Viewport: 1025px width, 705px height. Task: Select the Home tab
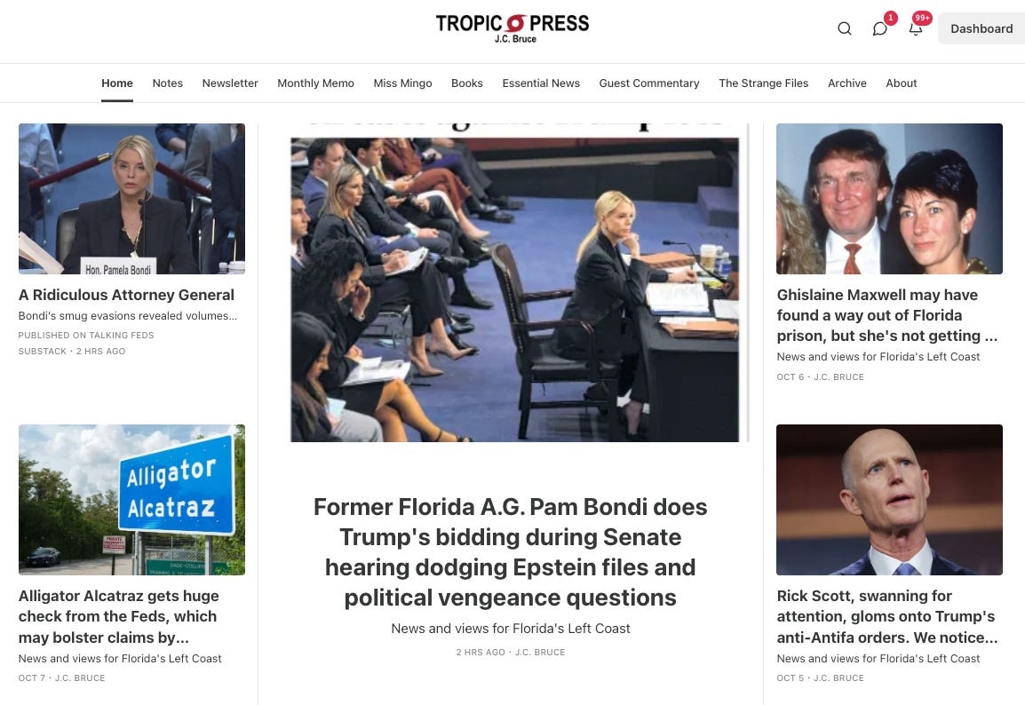(x=117, y=83)
